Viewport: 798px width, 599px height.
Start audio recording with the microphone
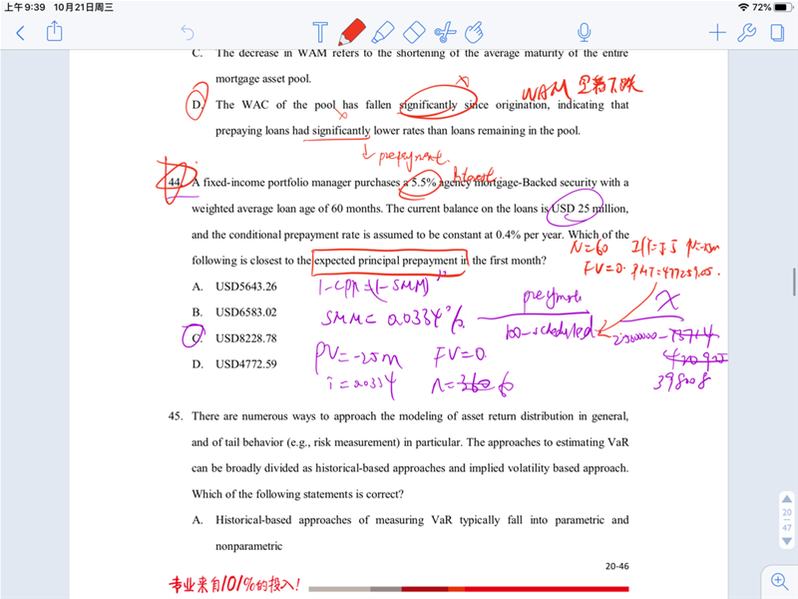coord(585,32)
